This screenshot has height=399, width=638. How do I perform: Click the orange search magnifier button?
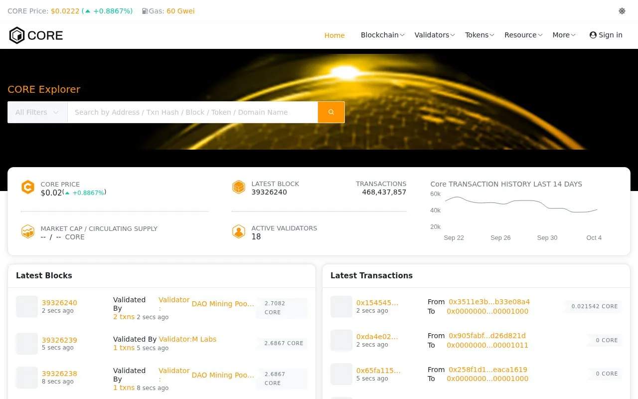point(331,112)
